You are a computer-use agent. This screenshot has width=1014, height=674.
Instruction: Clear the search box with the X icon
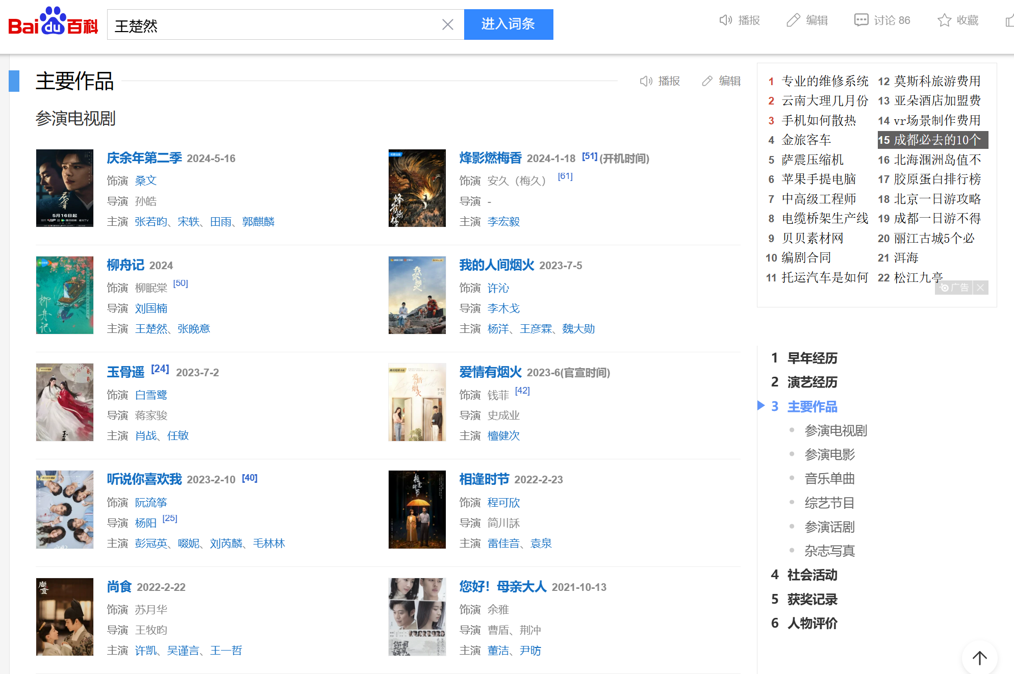447,24
